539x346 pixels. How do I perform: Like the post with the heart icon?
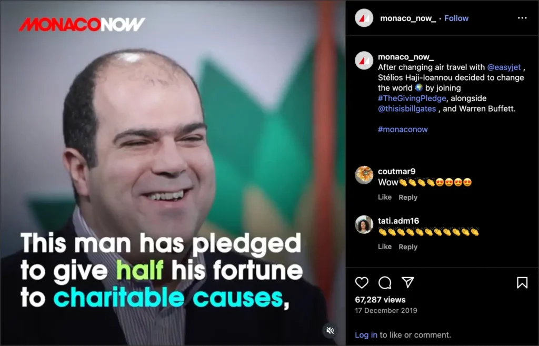(x=362, y=283)
